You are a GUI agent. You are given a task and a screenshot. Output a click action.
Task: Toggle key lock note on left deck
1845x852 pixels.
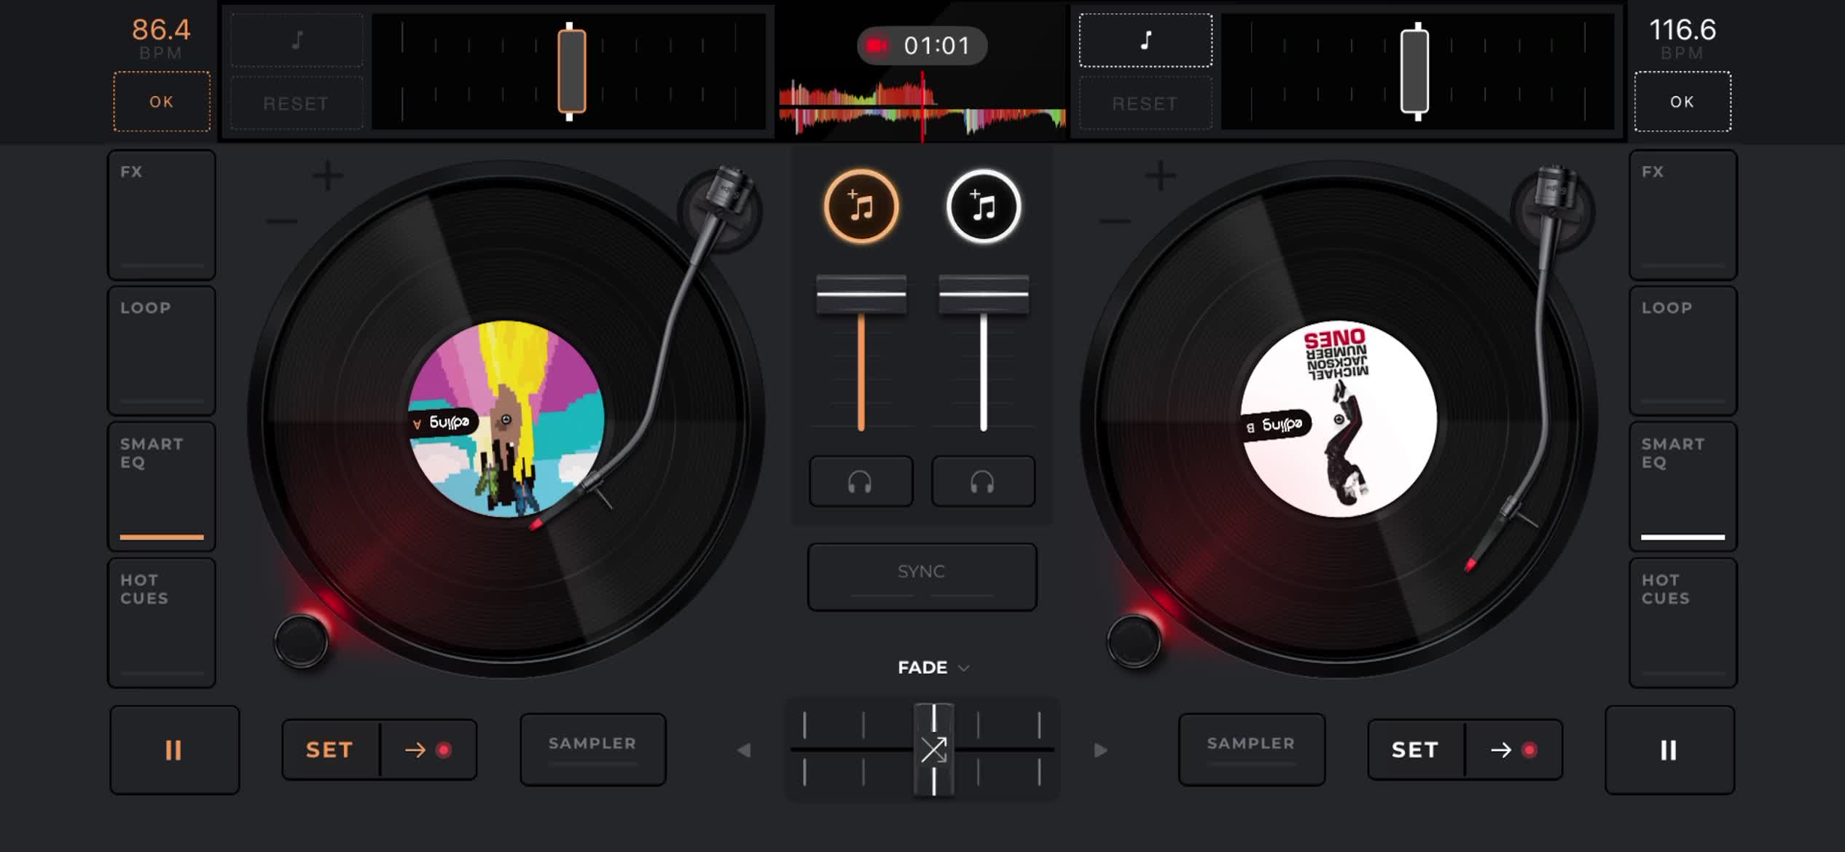[297, 40]
